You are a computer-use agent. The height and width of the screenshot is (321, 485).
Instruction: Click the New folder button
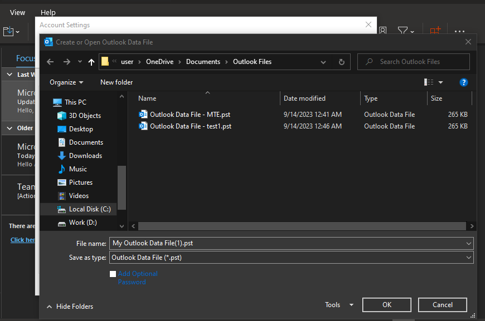(115, 82)
